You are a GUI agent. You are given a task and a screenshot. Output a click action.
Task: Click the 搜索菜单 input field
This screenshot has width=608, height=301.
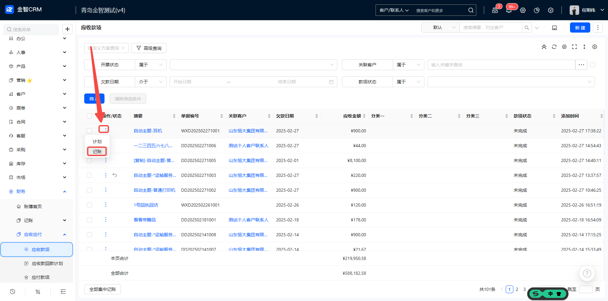coord(31,29)
